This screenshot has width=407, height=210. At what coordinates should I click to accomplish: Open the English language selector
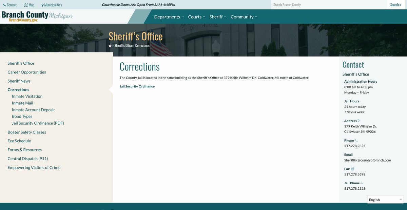(x=385, y=199)
